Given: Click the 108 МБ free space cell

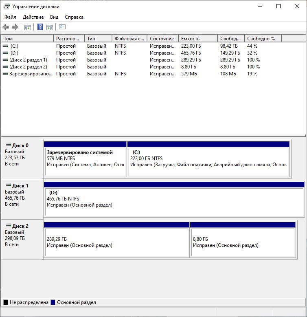Looking at the screenshot, I should click(x=228, y=74).
